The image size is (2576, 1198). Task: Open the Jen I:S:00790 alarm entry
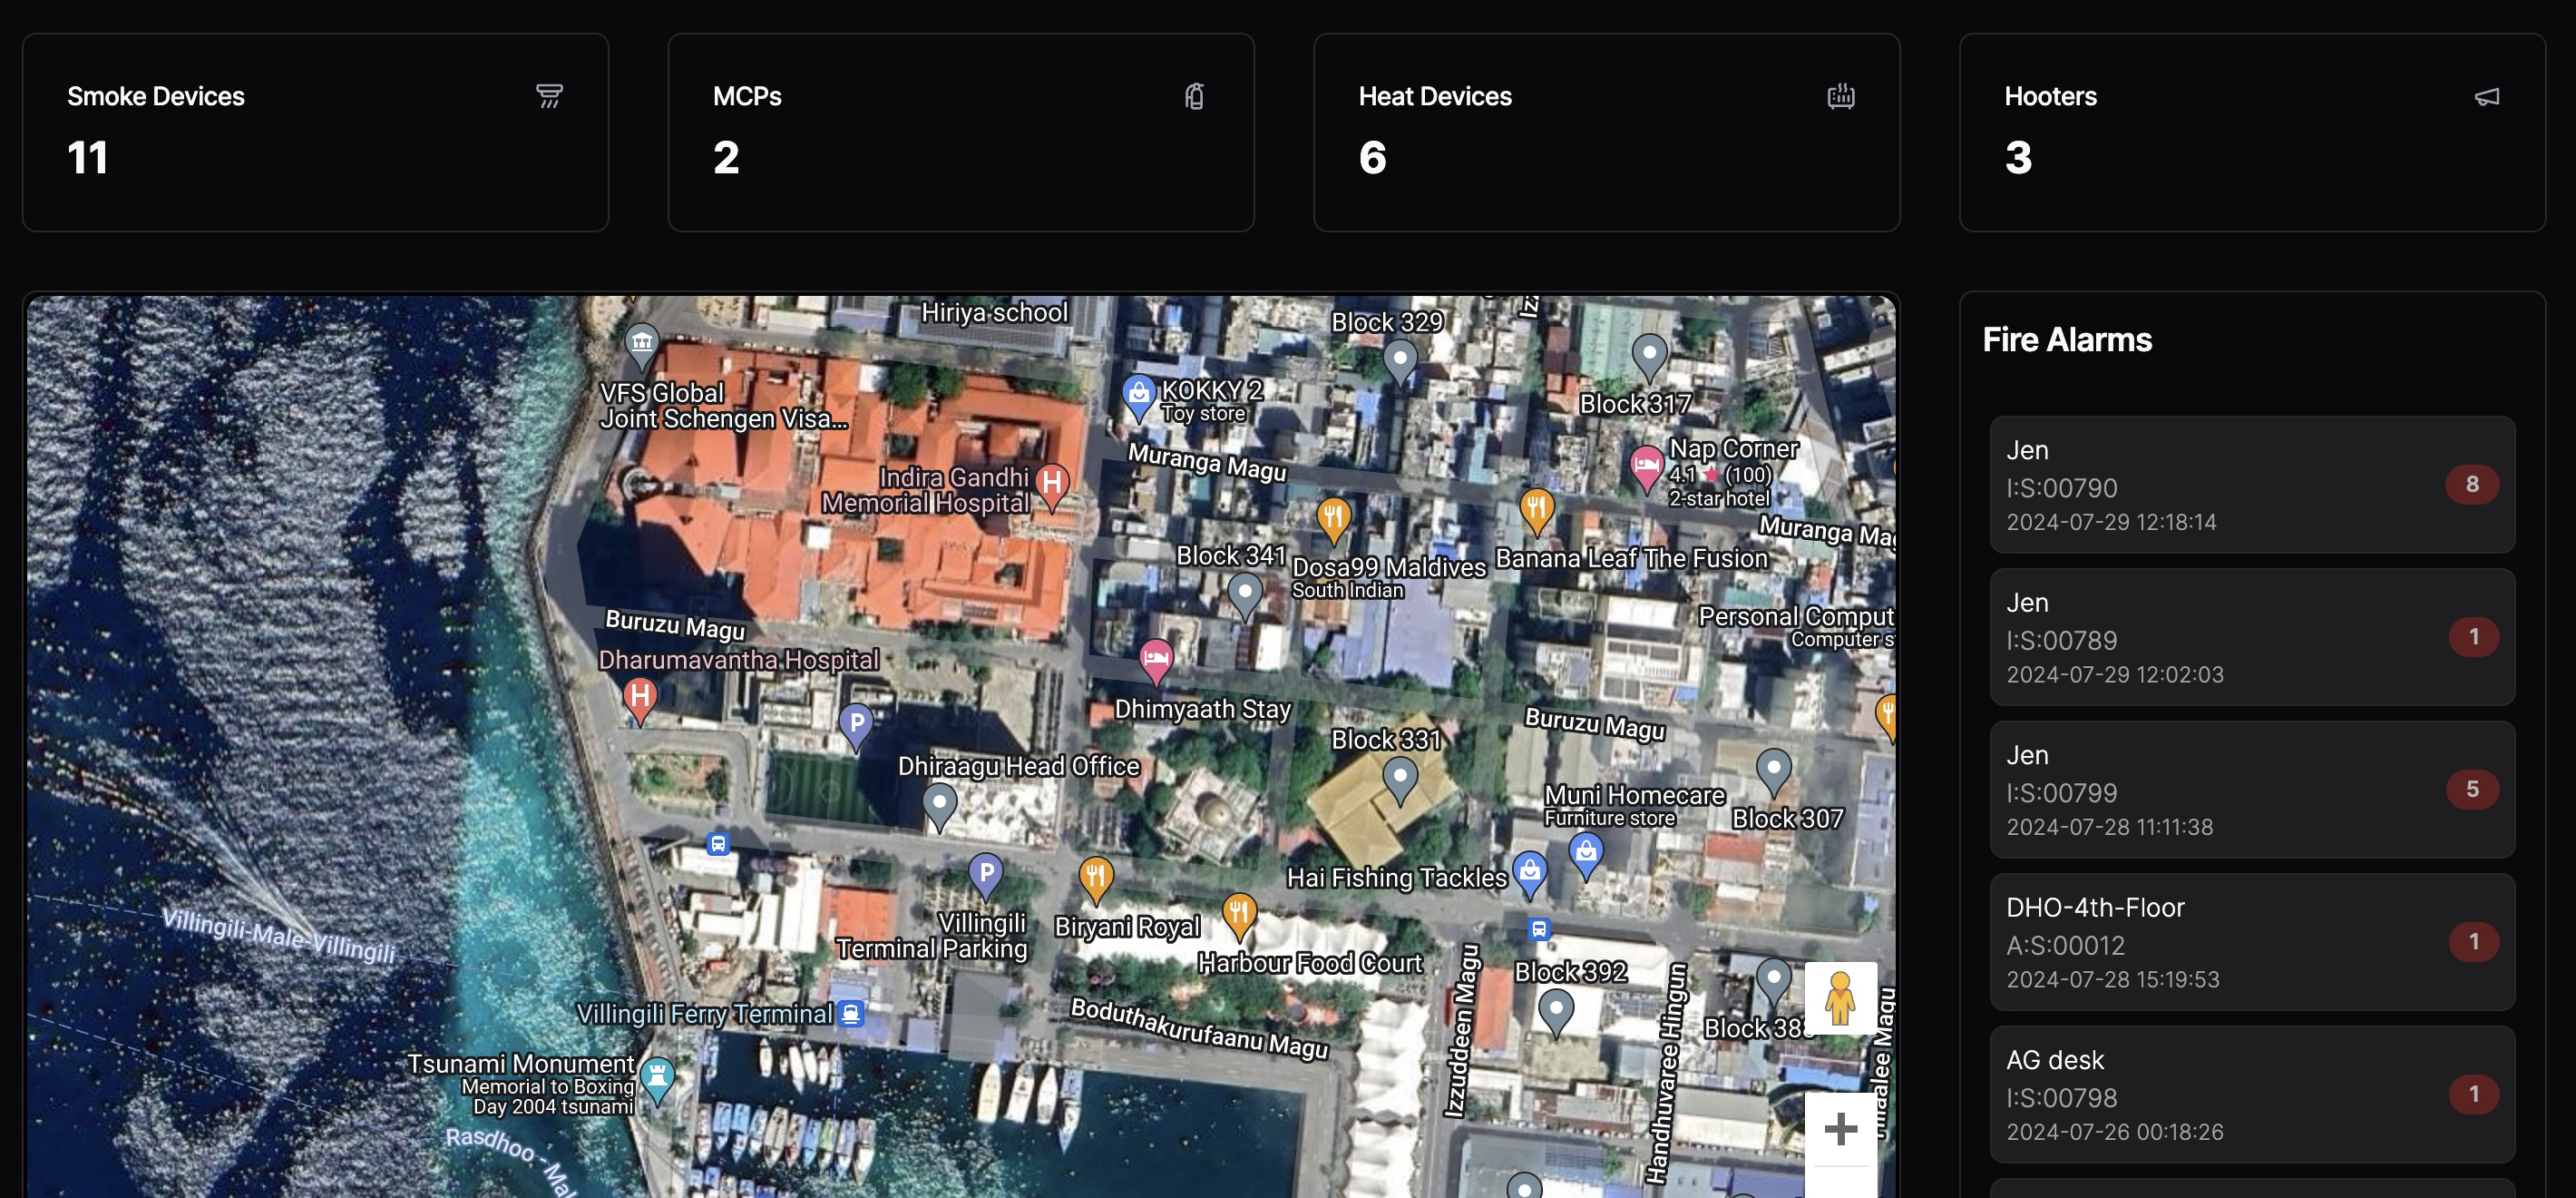(2251, 485)
